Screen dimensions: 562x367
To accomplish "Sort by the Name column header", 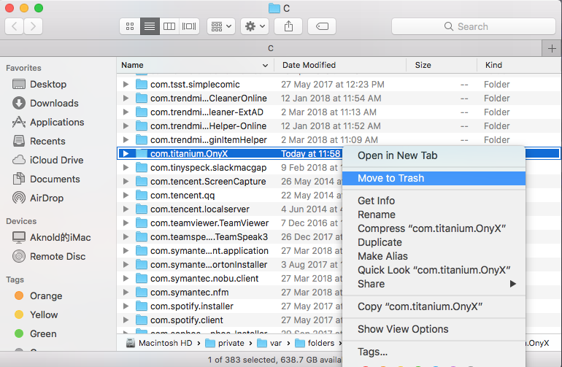I will (x=195, y=65).
